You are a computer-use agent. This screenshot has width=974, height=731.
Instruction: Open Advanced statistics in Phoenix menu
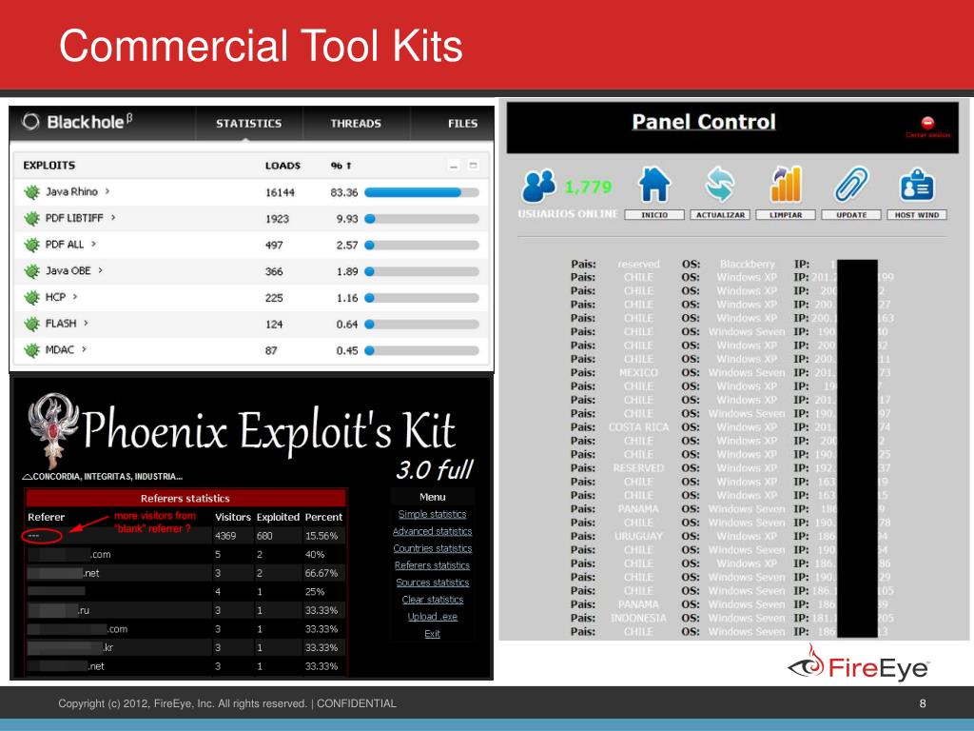[433, 531]
